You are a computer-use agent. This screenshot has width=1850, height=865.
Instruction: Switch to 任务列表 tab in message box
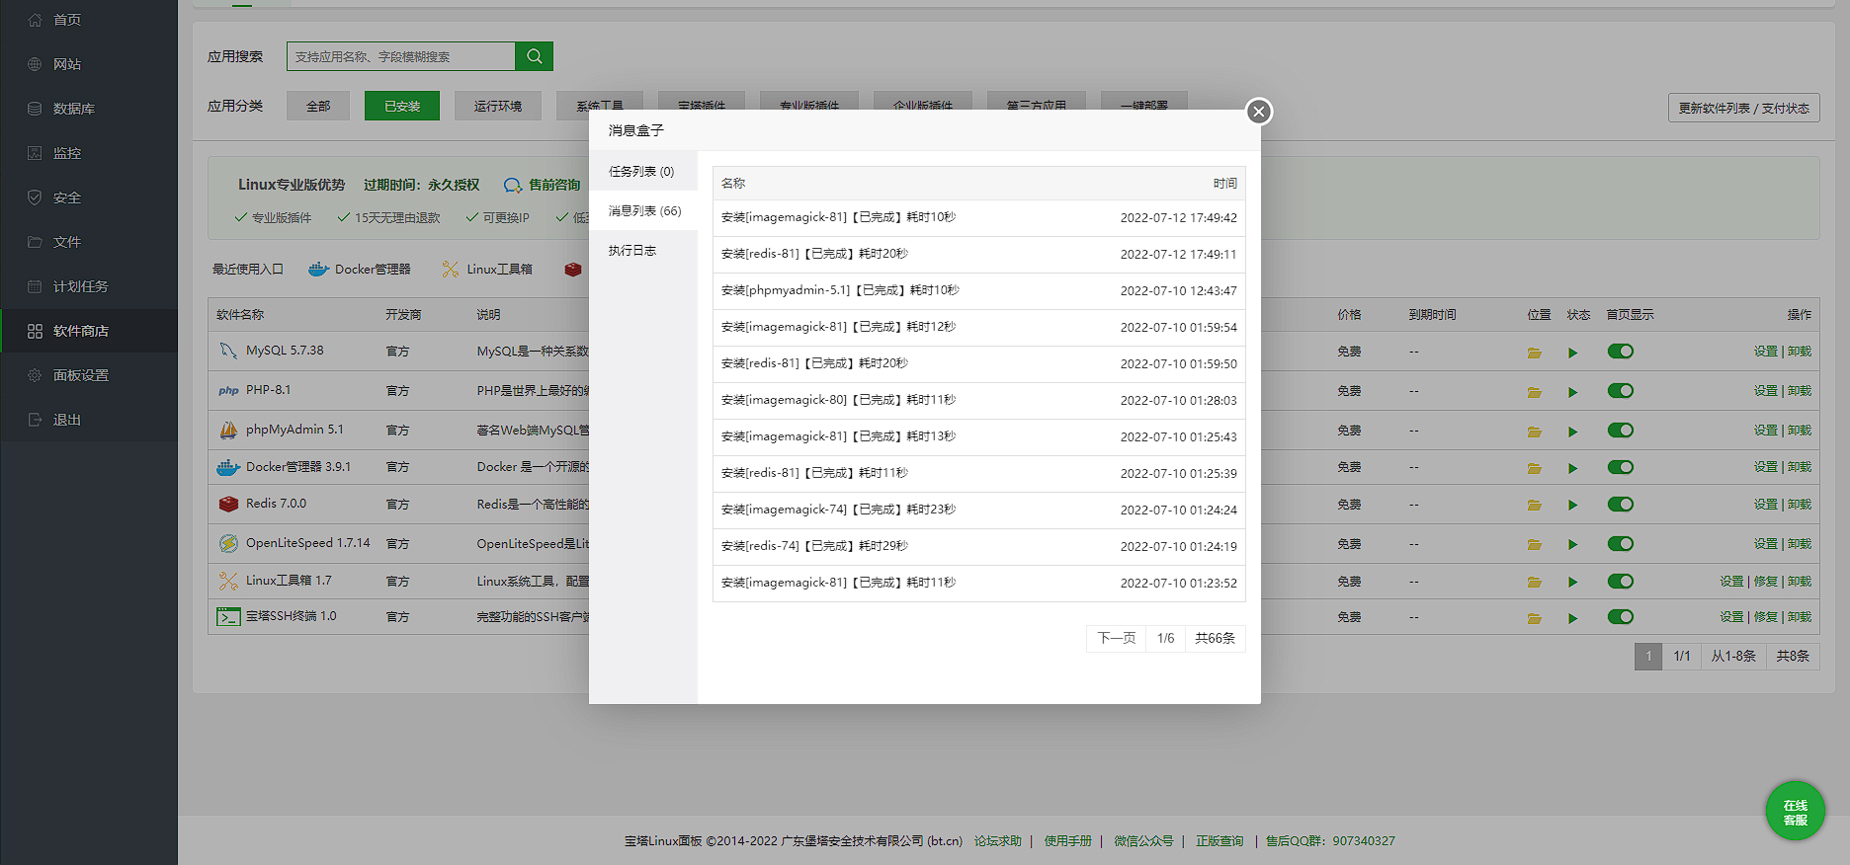(x=641, y=172)
